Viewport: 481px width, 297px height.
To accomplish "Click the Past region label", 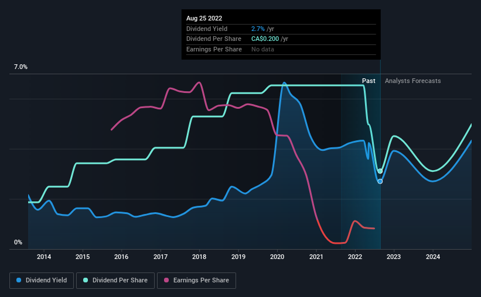I will pyautogui.click(x=369, y=81).
